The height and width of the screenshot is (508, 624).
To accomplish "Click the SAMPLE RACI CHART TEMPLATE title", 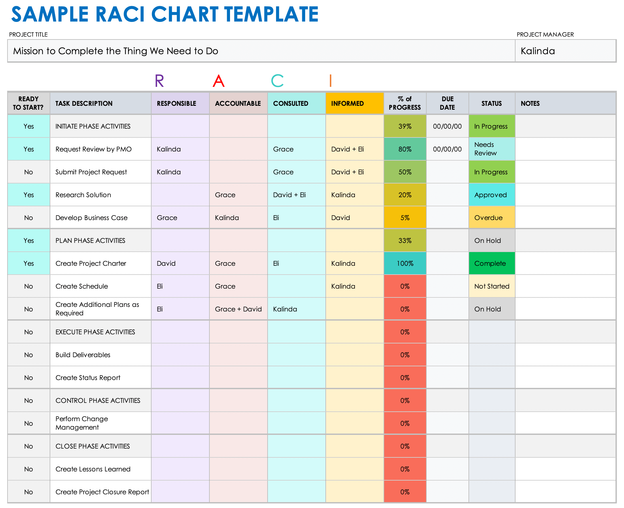I will [163, 14].
